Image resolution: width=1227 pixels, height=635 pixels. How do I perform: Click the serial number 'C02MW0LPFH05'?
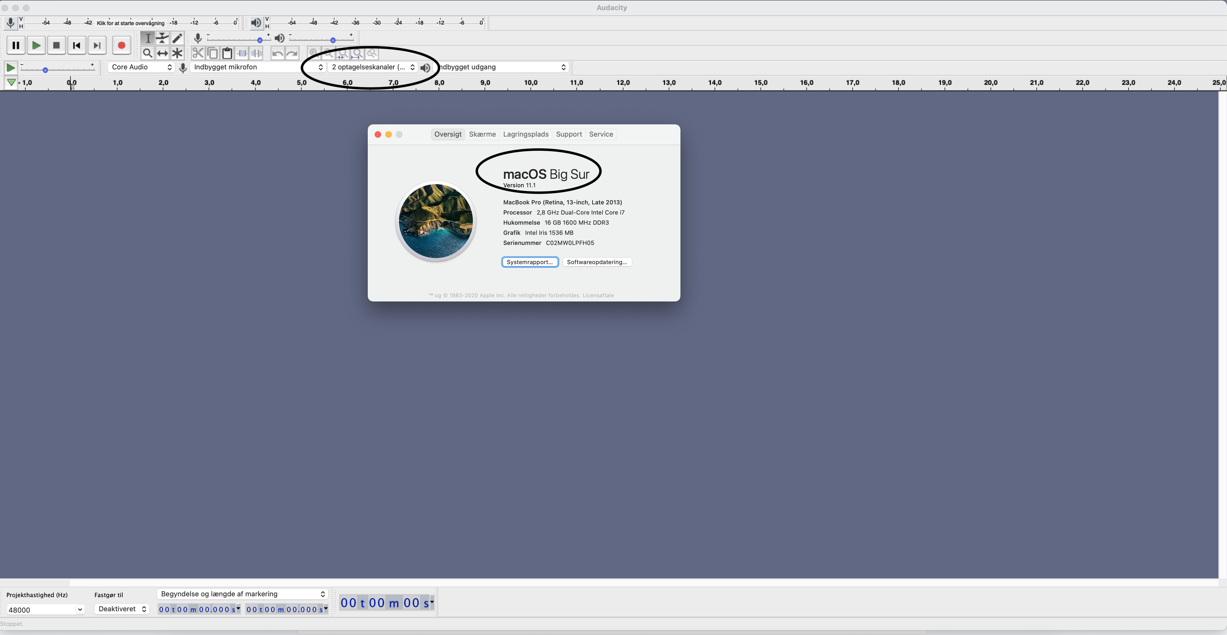click(570, 243)
